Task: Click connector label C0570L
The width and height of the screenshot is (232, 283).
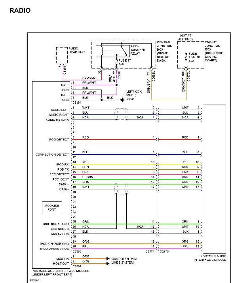Action: pos(188,76)
